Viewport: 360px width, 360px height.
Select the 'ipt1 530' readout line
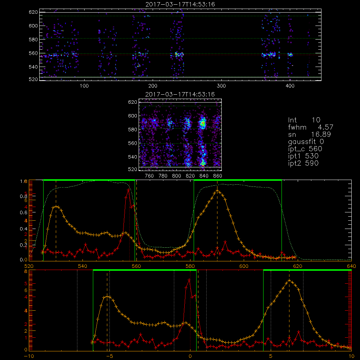(x=303, y=156)
